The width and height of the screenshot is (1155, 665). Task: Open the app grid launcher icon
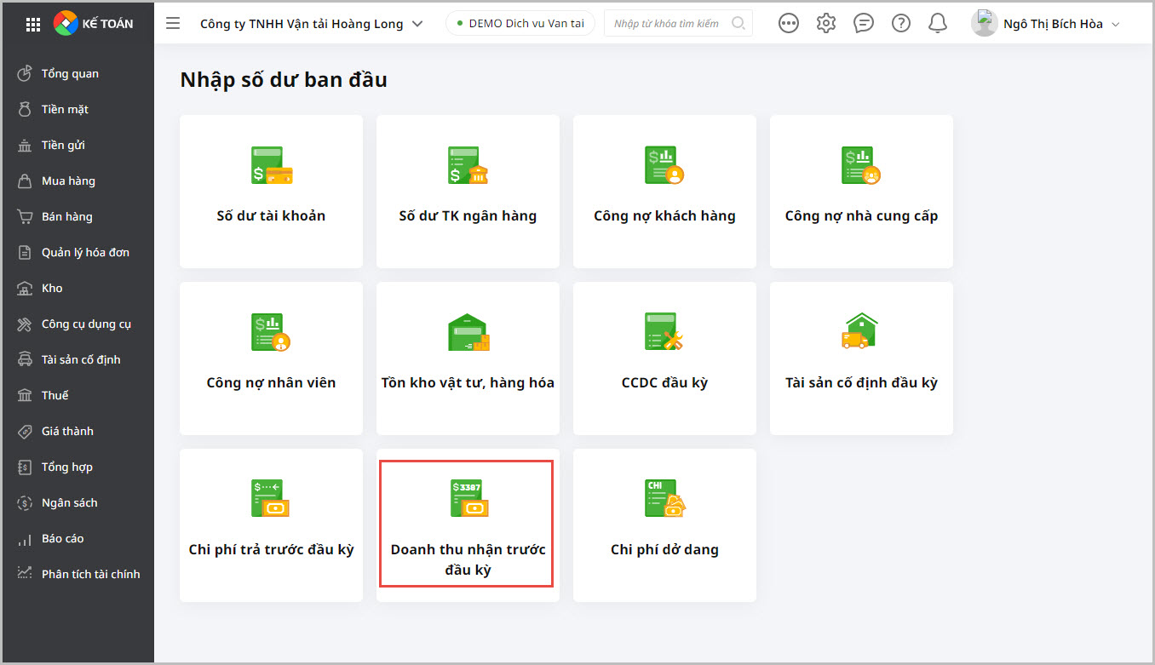[x=33, y=24]
